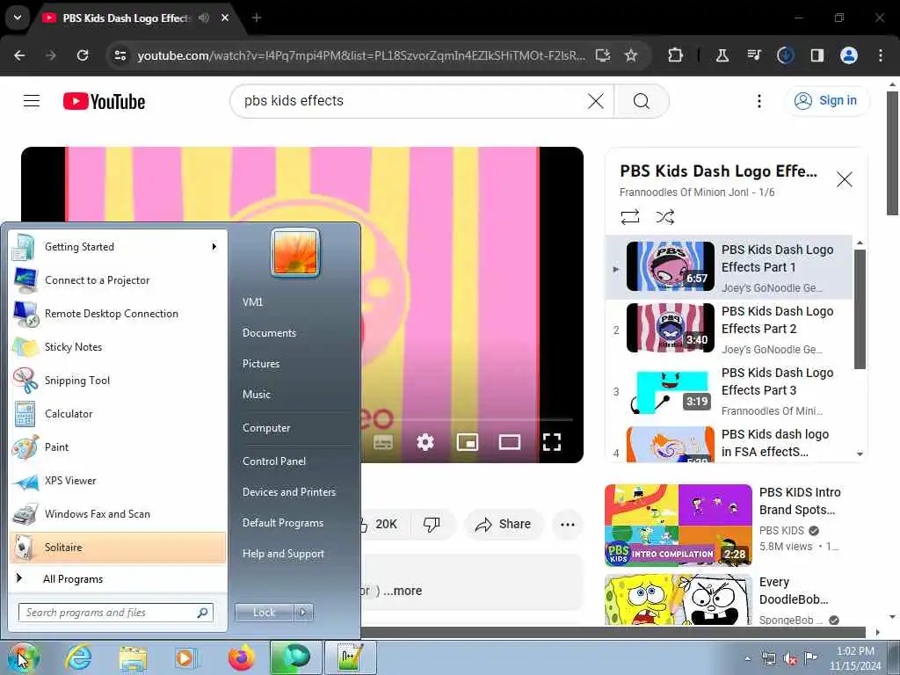Open shutdown options arrow beside Lock
900x675 pixels.
coord(303,613)
